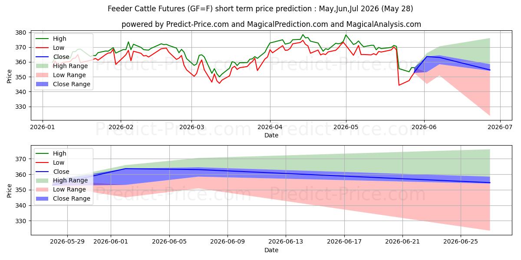521x260 pixels.
Task: Select the Low Range pink swatch in top legend
Action: pyautogui.click(x=43, y=75)
